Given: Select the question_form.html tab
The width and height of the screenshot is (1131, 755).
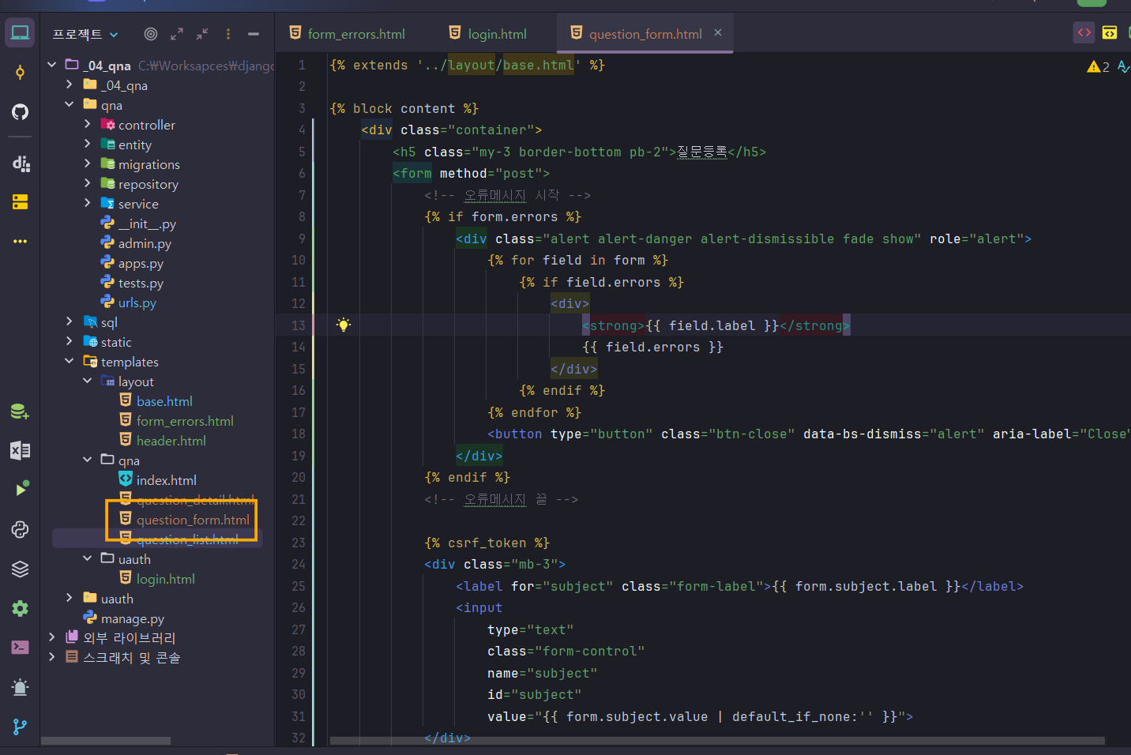Looking at the screenshot, I should [x=644, y=34].
